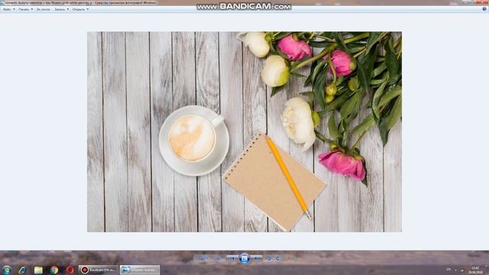
Task: Open the Запись menu
Action: pyautogui.click(x=61, y=9)
